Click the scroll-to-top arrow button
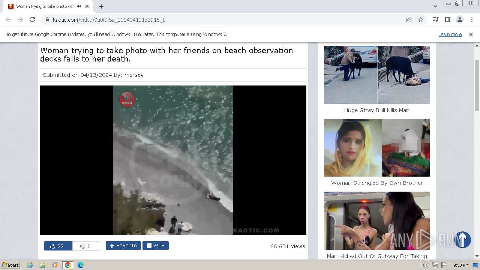Screen dimensions: 480x270 click(462, 240)
